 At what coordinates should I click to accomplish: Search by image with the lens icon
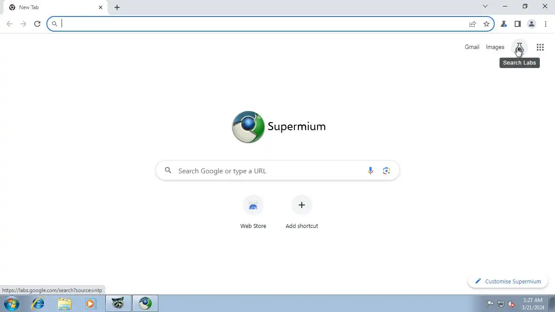(386, 171)
